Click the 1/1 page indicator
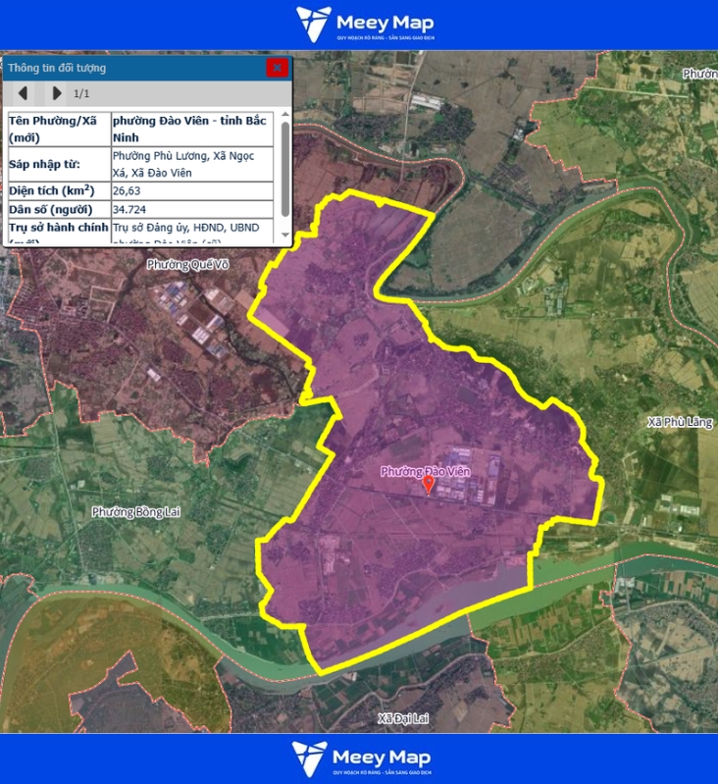The image size is (718, 784). coord(82,94)
